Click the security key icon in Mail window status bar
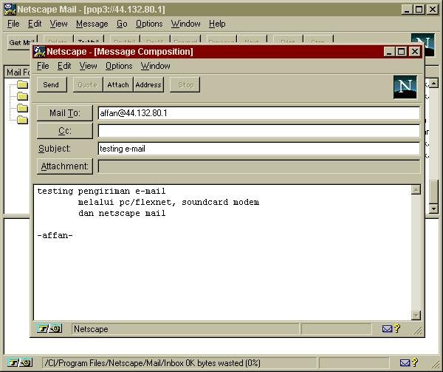The height and width of the screenshot is (372, 443). tap(20, 362)
